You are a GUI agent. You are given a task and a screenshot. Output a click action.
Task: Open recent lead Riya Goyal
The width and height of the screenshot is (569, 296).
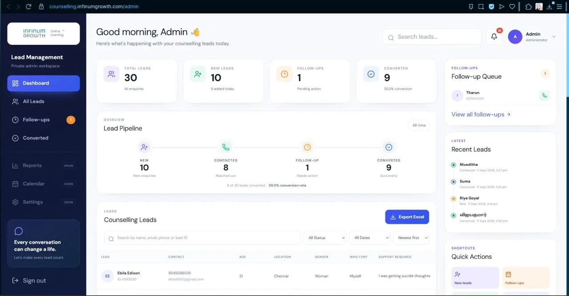pyautogui.click(x=469, y=198)
